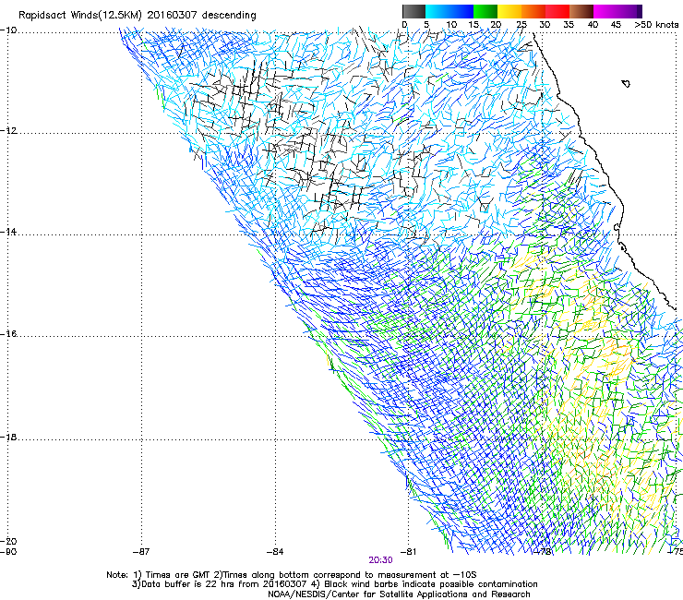Click the "-14" latitude axis label
The image size is (683, 600).
pos(8,232)
